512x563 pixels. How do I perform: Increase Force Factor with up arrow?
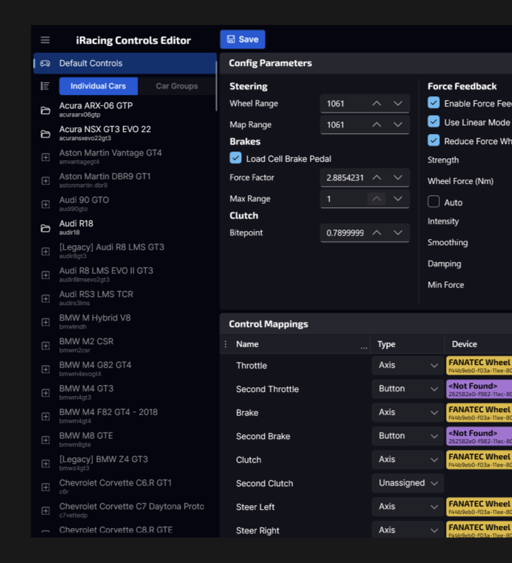[x=377, y=177]
